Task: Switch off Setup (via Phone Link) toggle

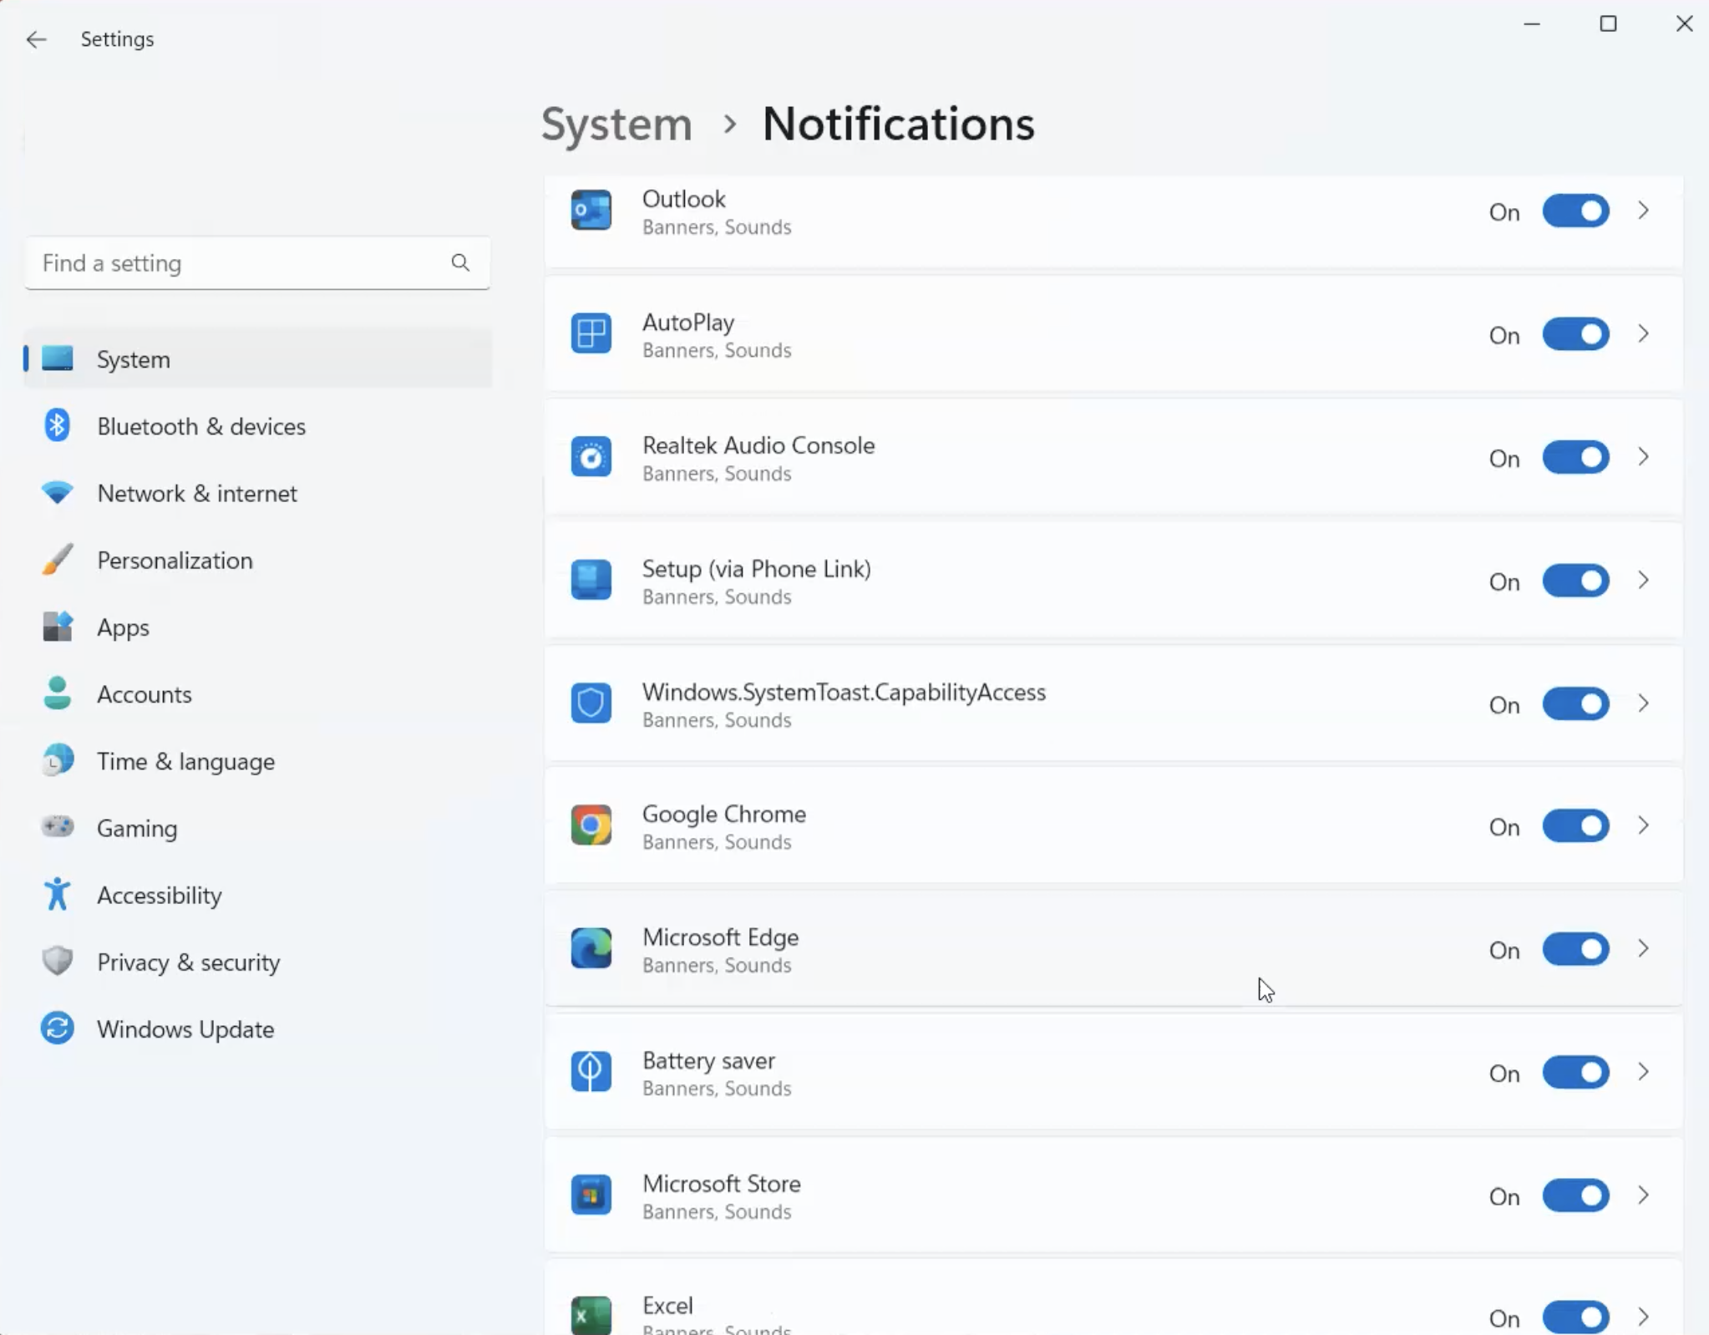Action: (x=1575, y=581)
